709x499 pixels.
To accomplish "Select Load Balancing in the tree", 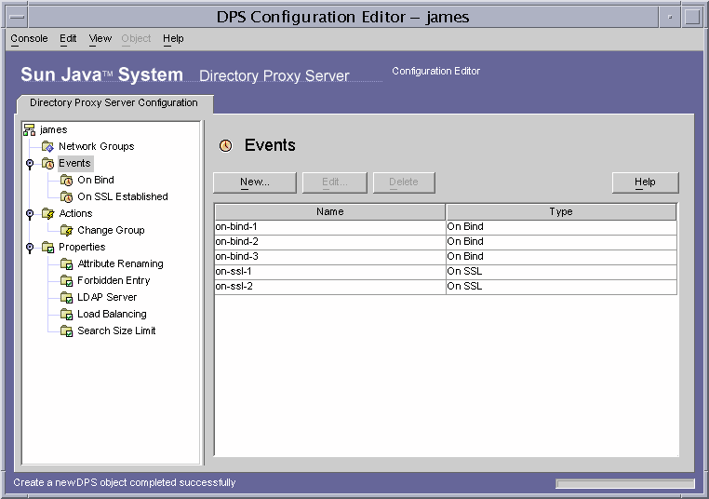I will tap(112, 314).
